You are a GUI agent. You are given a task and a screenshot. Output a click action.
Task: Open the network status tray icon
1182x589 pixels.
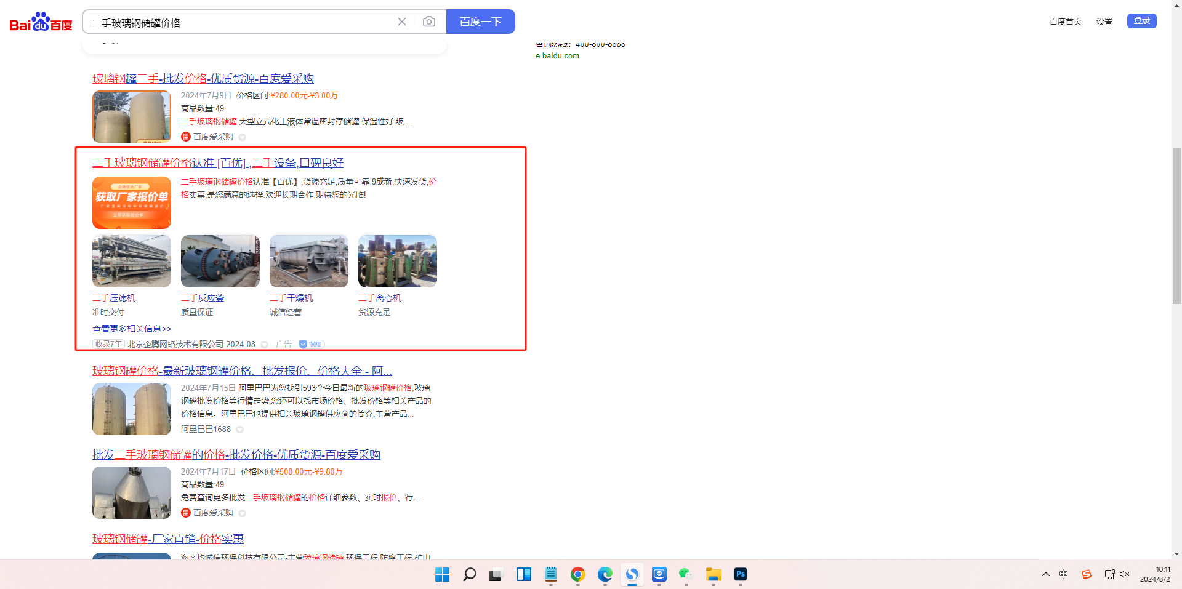pos(1109,574)
